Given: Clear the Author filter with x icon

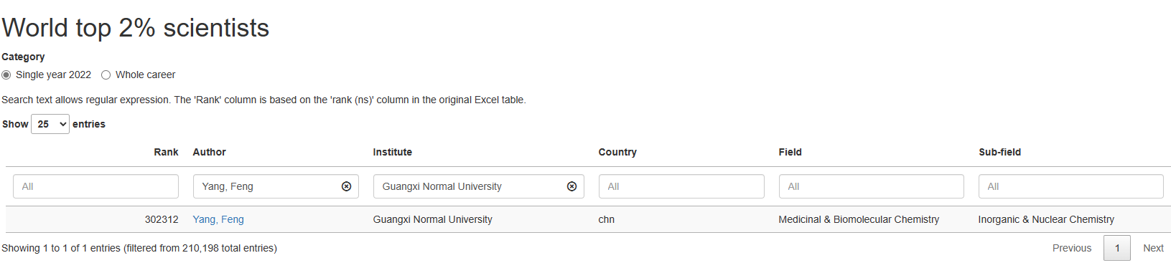Looking at the screenshot, I should pyautogui.click(x=346, y=186).
